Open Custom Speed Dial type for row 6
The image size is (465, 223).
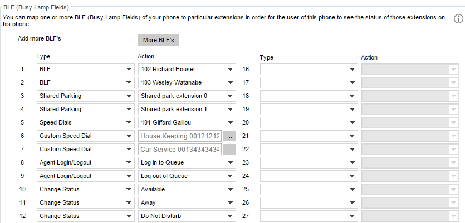coord(86,136)
